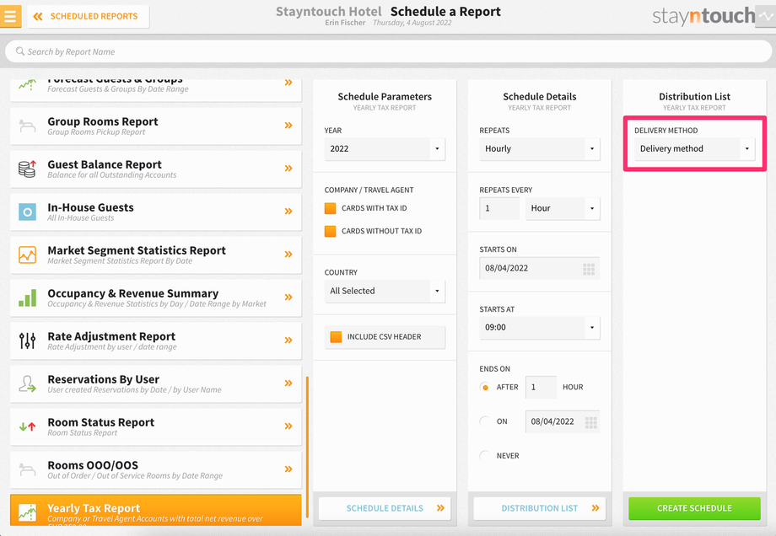Open the Country All Selected dropdown
This screenshot has height=536, width=776.
(385, 291)
